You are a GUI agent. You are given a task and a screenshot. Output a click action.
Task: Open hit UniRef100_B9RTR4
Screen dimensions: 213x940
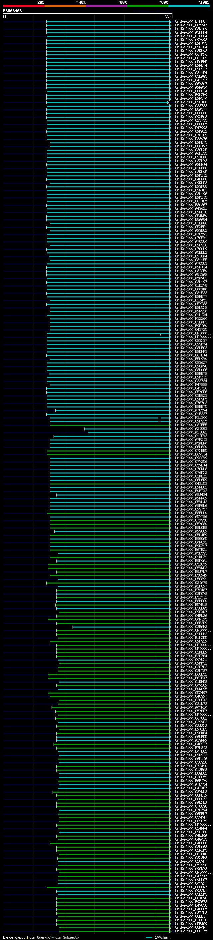pyautogui.click(x=191, y=47)
